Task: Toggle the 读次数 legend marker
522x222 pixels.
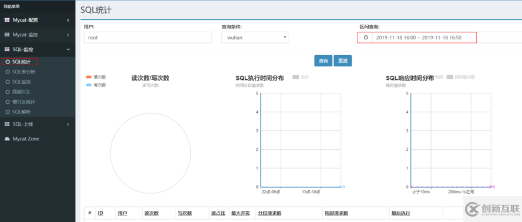Action: pyautogui.click(x=89, y=77)
